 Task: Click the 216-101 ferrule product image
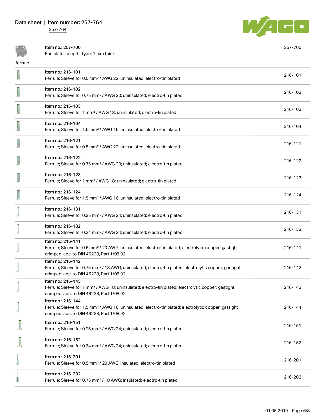tap(18, 75)
